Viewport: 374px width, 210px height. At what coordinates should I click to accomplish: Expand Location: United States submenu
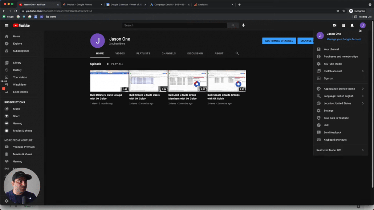(x=341, y=103)
